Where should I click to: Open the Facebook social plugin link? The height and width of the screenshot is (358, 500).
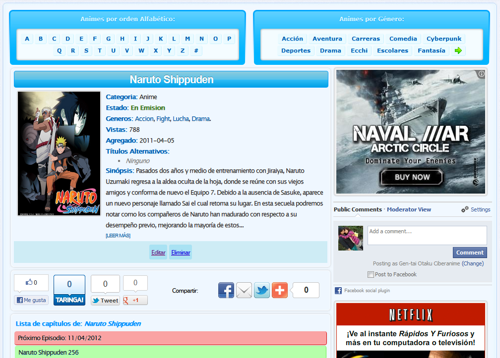pyautogui.click(x=367, y=291)
